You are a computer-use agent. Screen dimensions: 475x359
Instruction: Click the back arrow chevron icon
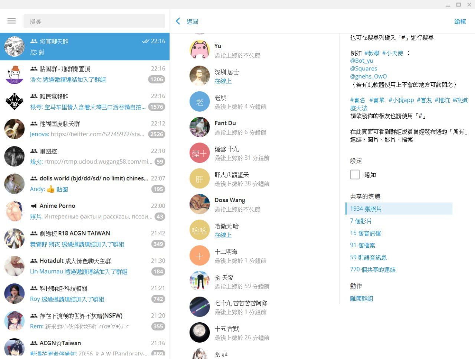coord(178,21)
